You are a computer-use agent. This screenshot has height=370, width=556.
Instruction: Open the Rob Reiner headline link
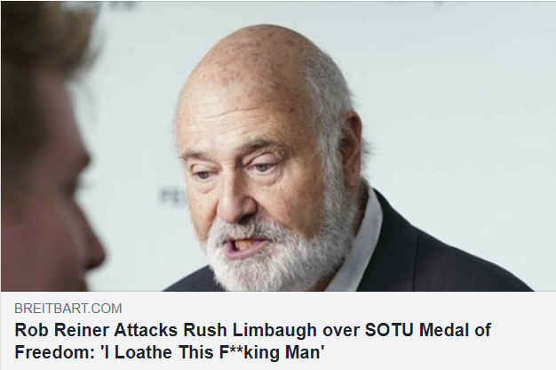pos(252,342)
